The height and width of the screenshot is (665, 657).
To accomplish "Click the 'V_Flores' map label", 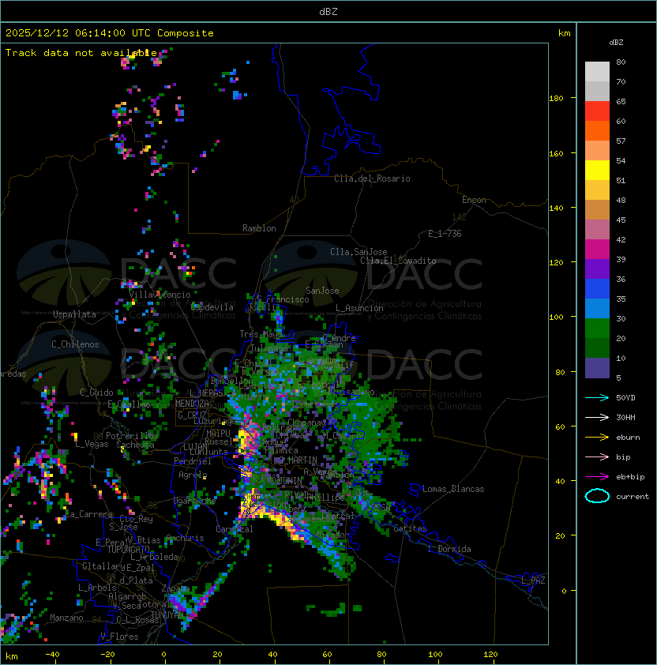I will [119, 637].
